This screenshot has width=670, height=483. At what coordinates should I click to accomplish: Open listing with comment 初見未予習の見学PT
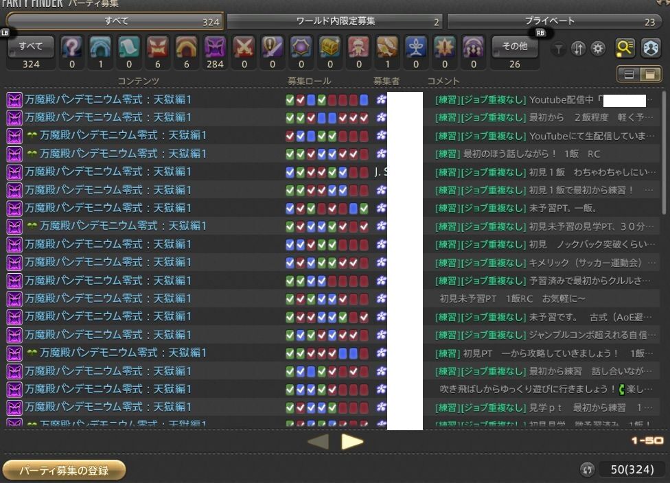pos(332,226)
